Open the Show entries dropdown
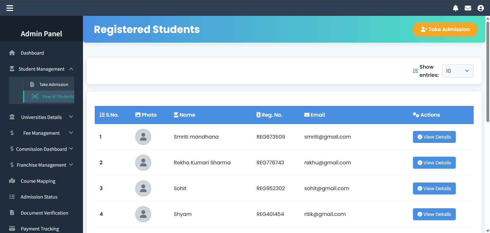This screenshot has width=490, height=233. click(458, 71)
